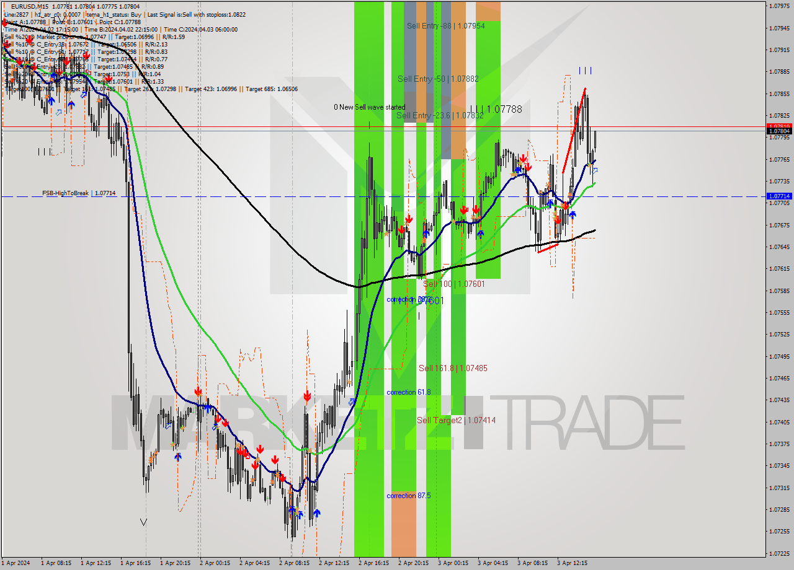Click the 'Sell Entry -50 | 1.07882' label
794x570 pixels.
point(438,79)
